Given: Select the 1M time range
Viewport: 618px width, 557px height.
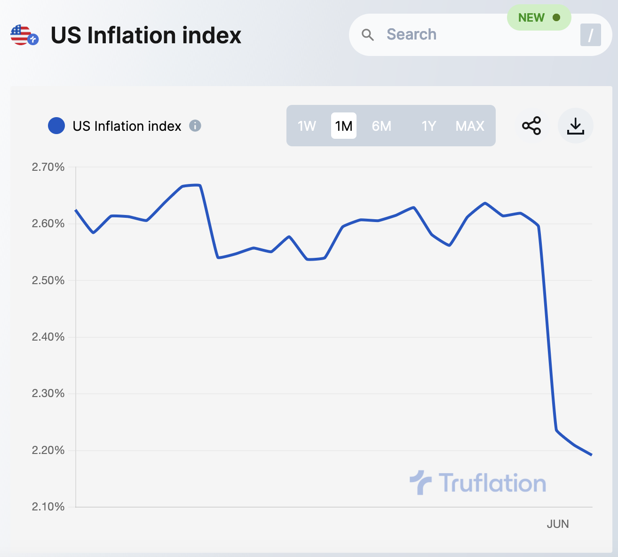Looking at the screenshot, I should [x=344, y=126].
